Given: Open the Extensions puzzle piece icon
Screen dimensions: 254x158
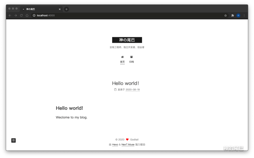Looking at the screenshot, I should [x=232, y=15].
